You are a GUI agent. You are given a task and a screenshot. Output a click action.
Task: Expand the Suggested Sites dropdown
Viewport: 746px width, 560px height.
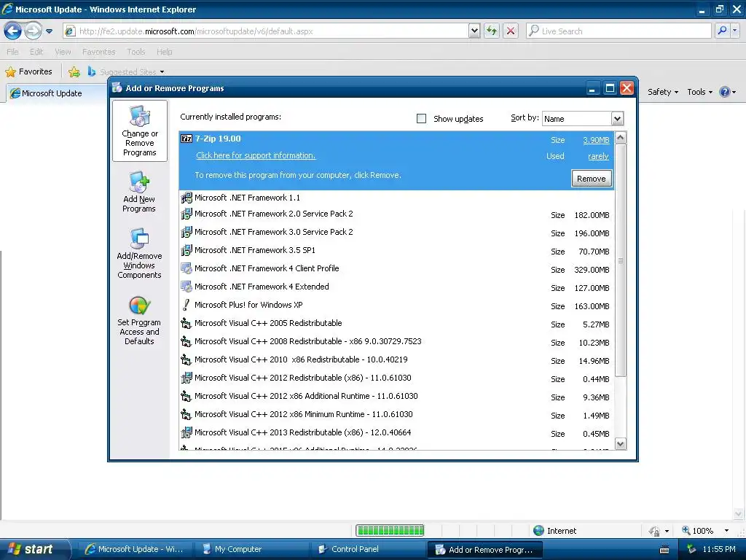162,72
